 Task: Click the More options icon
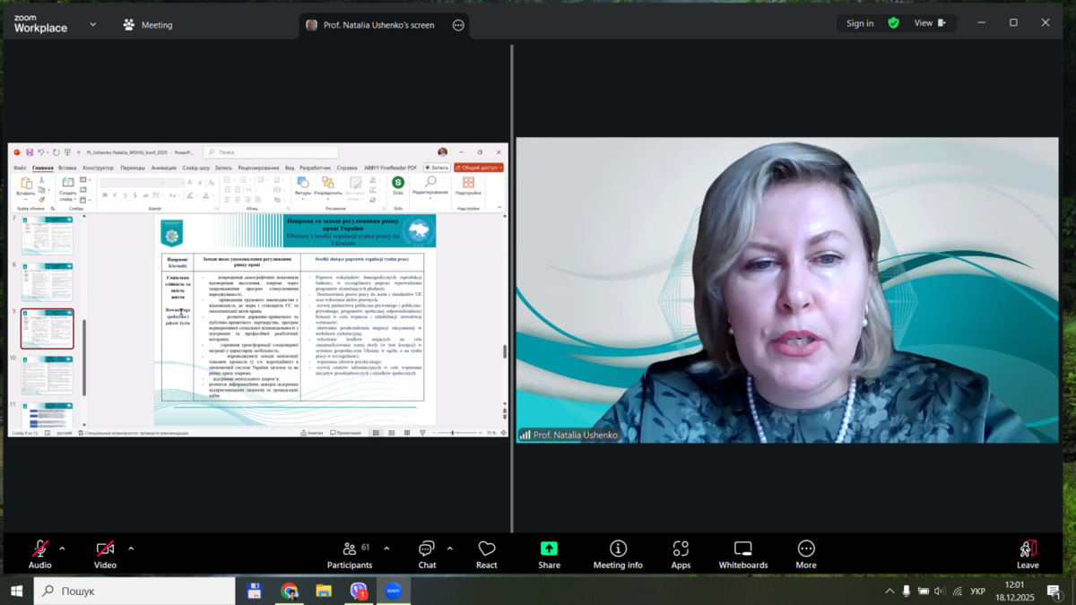pyautogui.click(x=805, y=555)
